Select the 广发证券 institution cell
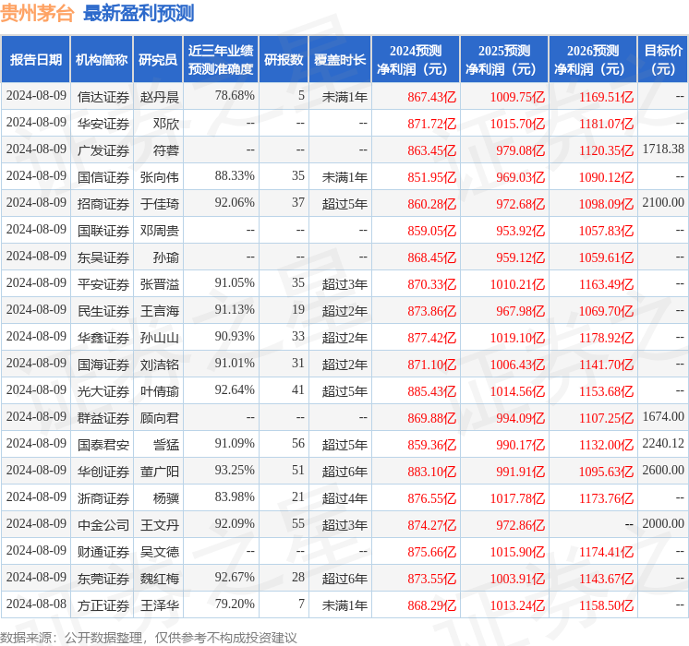The image size is (689, 646). click(x=103, y=150)
